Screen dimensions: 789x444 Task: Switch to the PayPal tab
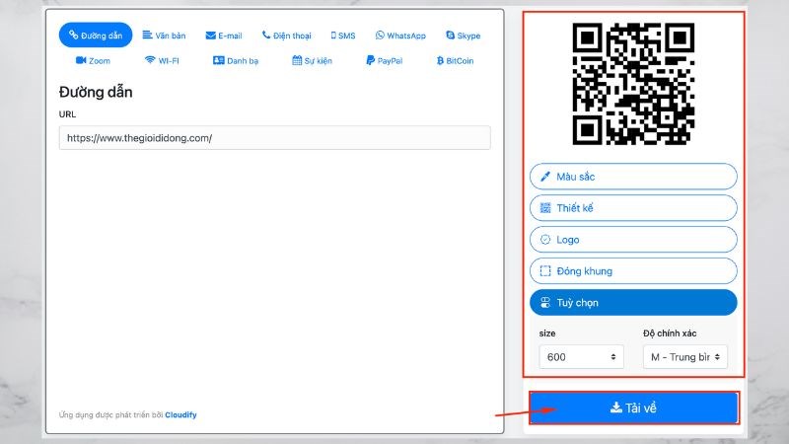point(385,60)
